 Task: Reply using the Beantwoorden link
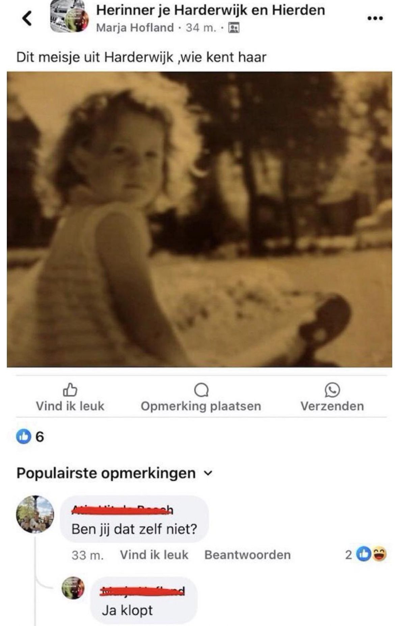coord(247,555)
